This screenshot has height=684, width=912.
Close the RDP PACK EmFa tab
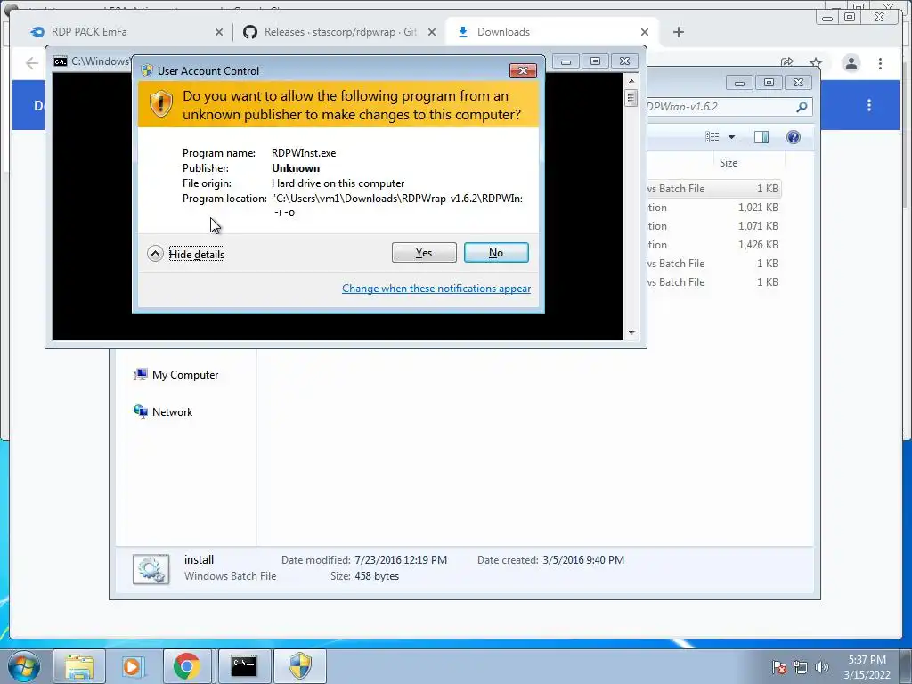click(x=219, y=32)
